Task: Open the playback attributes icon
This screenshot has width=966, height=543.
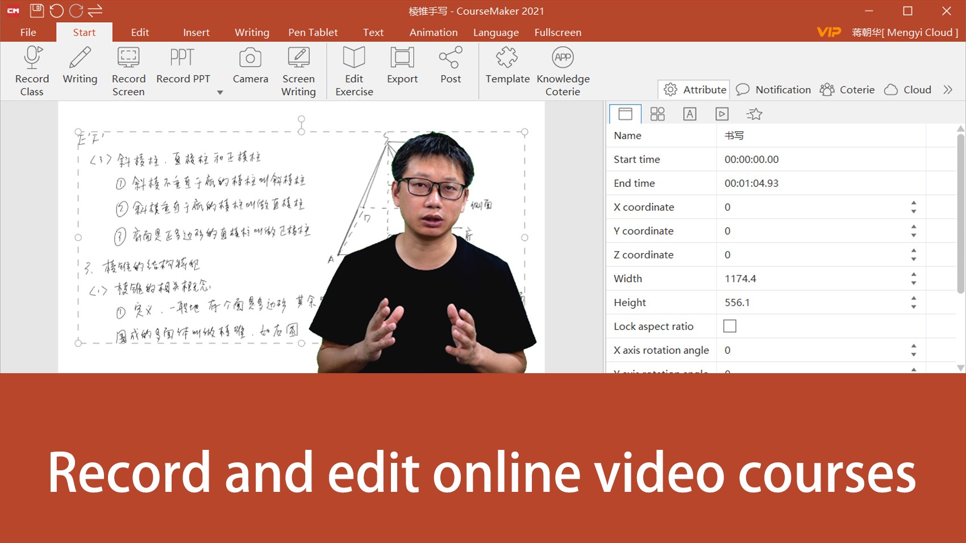Action: [x=722, y=114]
